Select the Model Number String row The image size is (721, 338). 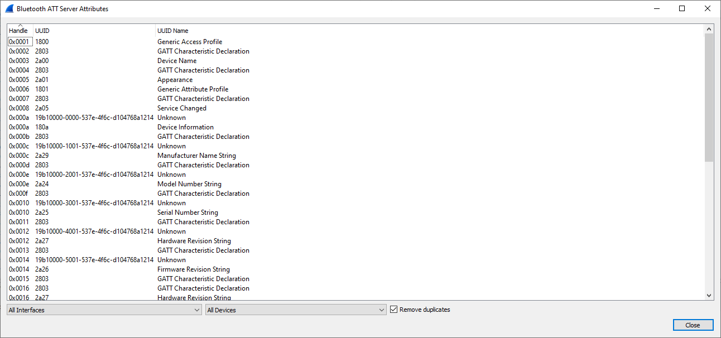[356, 184]
